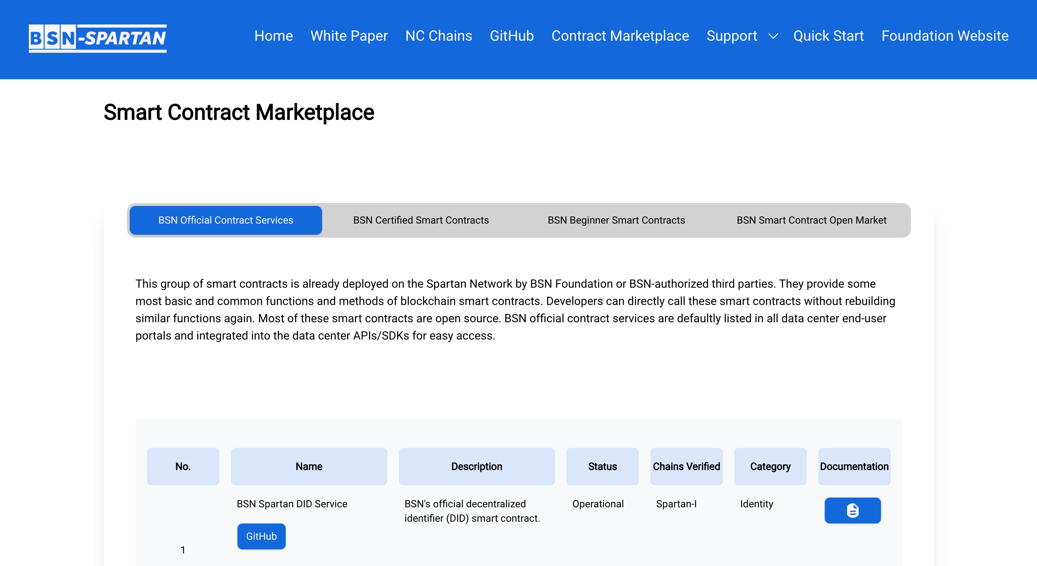This screenshot has width=1037, height=566.
Task: Expand the Support dropdown chevron
Action: point(773,36)
